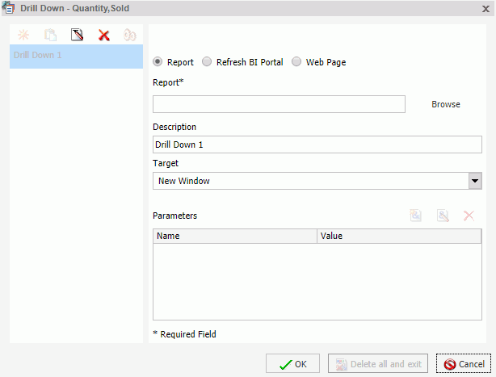This screenshot has height=377, width=496.
Task: Click the empty Parameters table area
Action: pyautogui.click(x=317, y=281)
